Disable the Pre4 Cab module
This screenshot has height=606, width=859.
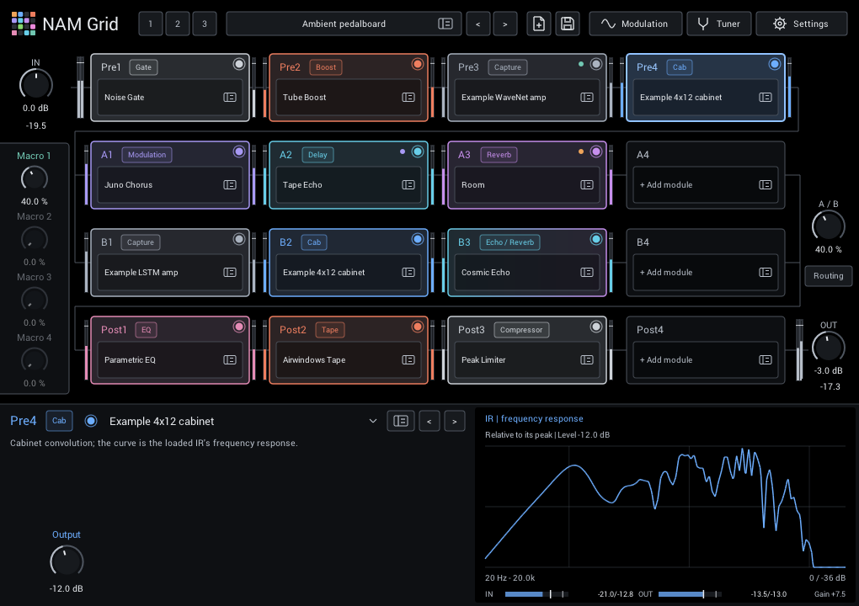(775, 64)
